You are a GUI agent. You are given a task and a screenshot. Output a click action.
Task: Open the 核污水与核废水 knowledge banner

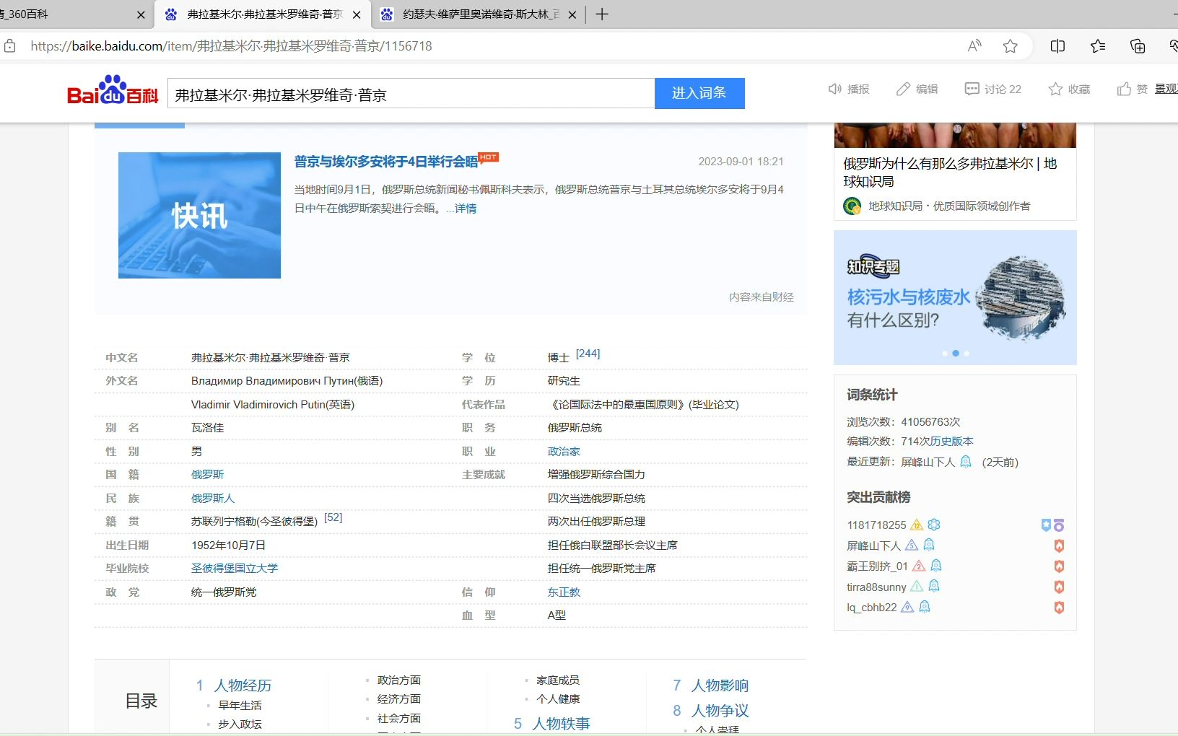coord(955,297)
